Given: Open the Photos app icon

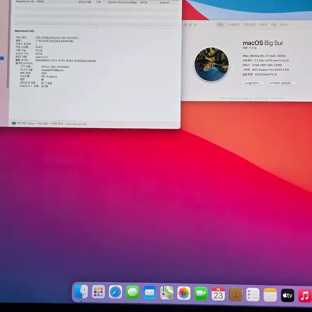Looking at the screenshot, I should 184,293.
